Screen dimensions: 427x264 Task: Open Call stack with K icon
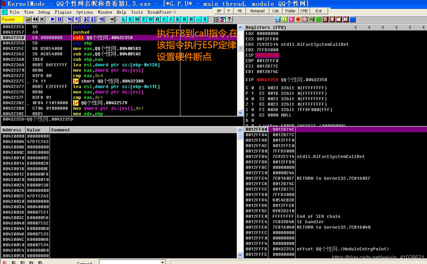pyautogui.click(x=178, y=19)
